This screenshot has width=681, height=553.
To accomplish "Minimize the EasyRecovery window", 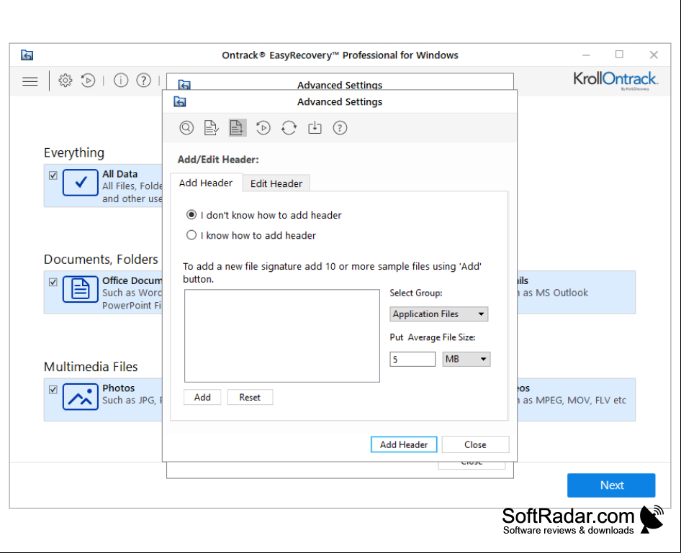I will (x=586, y=55).
